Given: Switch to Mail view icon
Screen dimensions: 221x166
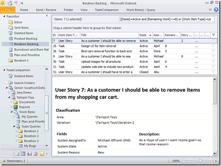Looking at the screenshot, I should 16,154.
